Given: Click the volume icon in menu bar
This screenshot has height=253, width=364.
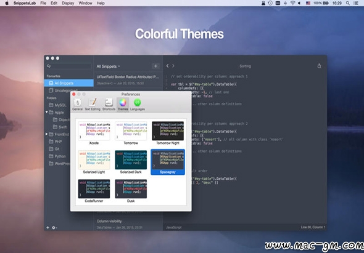Looking at the screenshot, I should click(299, 3).
